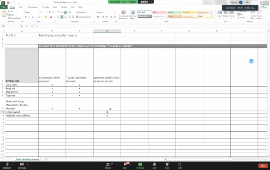Open the Formulas ribbon tab
Image resolution: width=270 pixels, height=170 pixels.
(45, 7)
